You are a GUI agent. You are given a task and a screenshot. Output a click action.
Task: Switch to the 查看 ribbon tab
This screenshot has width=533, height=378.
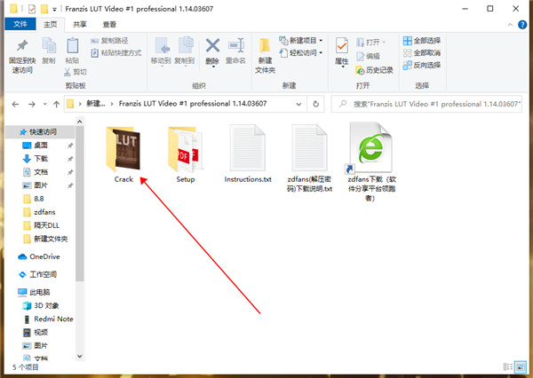pos(109,25)
